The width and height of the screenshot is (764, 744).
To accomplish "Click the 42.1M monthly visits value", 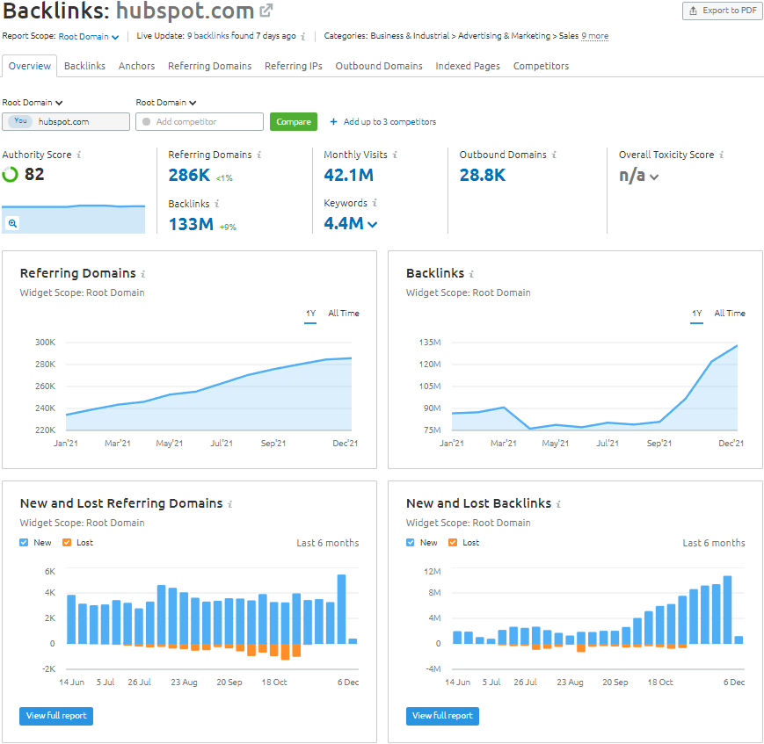I will coord(349,176).
